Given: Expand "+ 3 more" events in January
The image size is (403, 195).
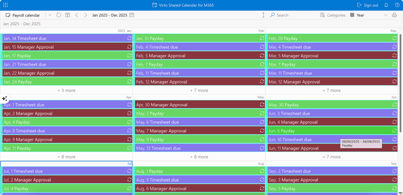Looking at the screenshot, I should [66, 90].
